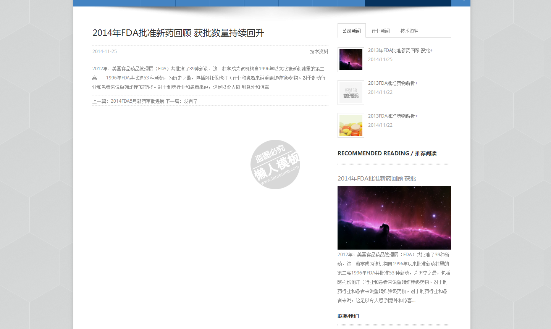
Task: Click the 联系我们 heading
Action: click(x=348, y=316)
